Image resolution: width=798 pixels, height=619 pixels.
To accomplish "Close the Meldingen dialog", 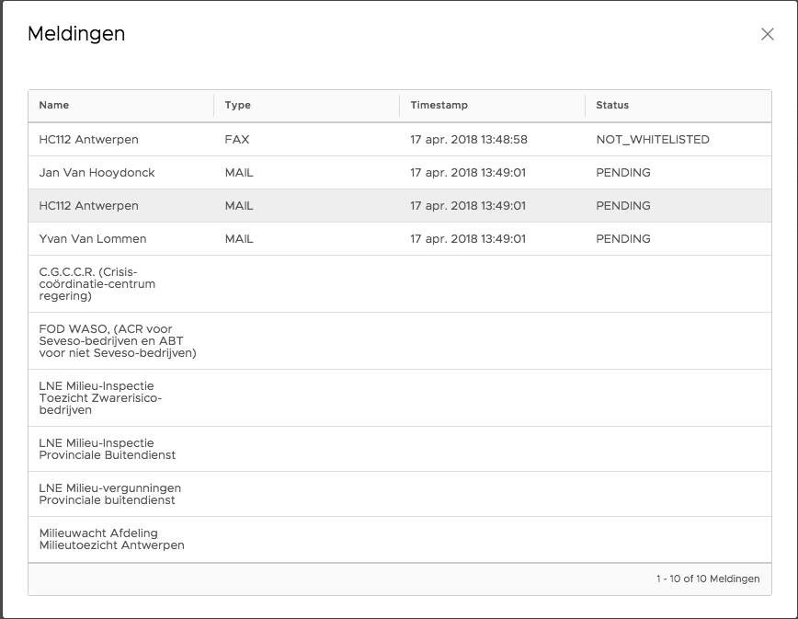I will pos(769,34).
